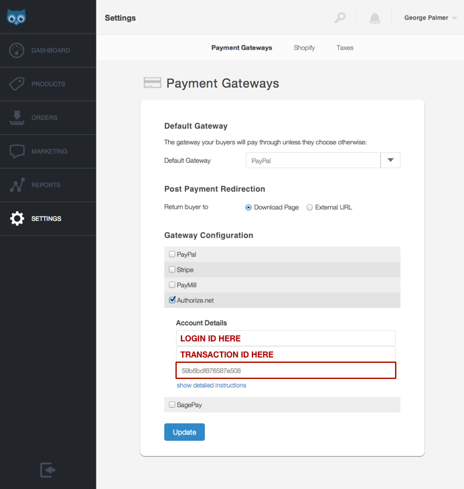Open the Orders download icon

pyautogui.click(x=17, y=117)
